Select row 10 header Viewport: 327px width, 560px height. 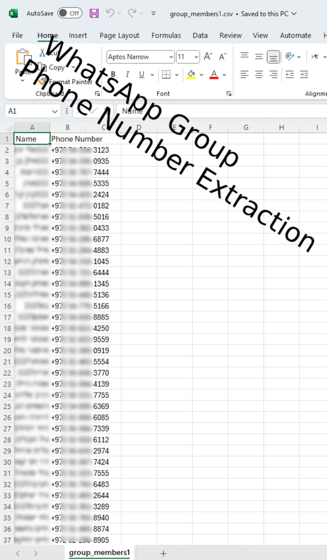tap(7, 239)
